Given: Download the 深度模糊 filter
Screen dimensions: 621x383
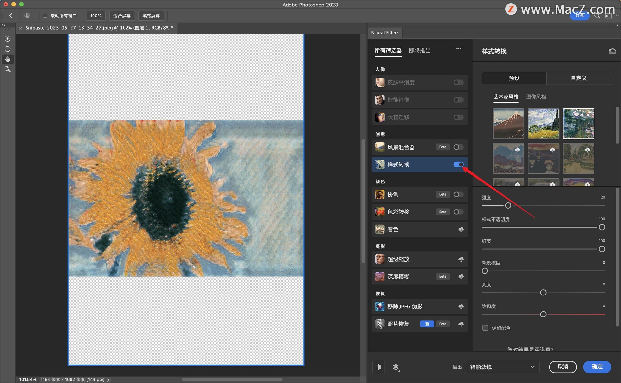Looking at the screenshot, I should pyautogui.click(x=461, y=277).
